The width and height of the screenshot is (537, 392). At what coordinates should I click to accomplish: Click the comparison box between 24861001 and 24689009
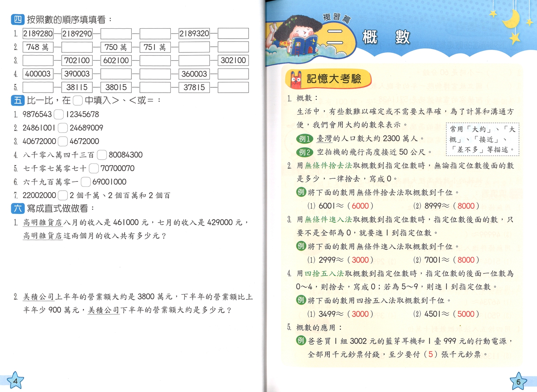pyautogui.click(x=63, y=128)
